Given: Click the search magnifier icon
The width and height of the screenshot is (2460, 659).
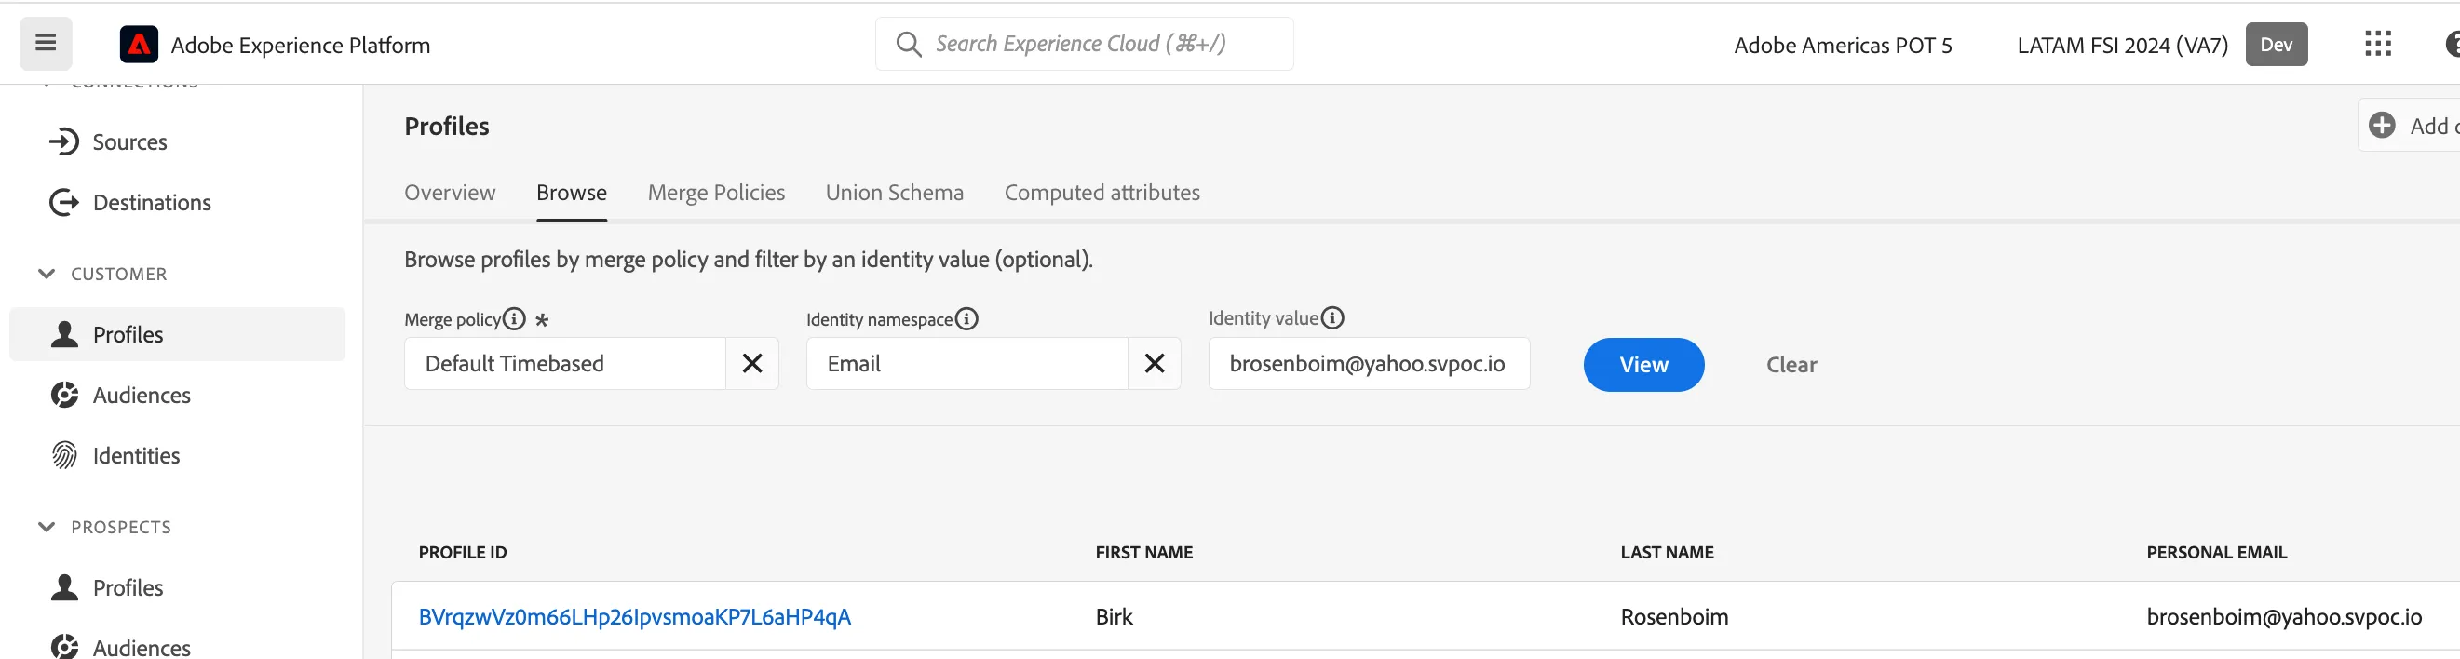Looking at the screenshot, I should click(x=908, y=45).
